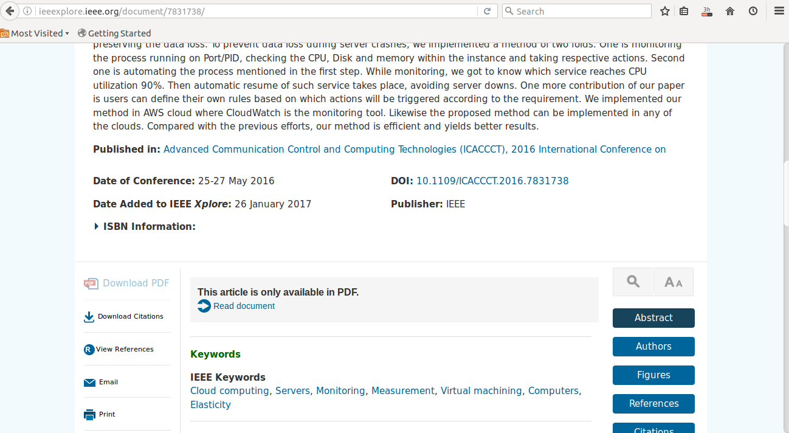
Task: Open the Download PDF icon
Action: click(x=91, y=283)
